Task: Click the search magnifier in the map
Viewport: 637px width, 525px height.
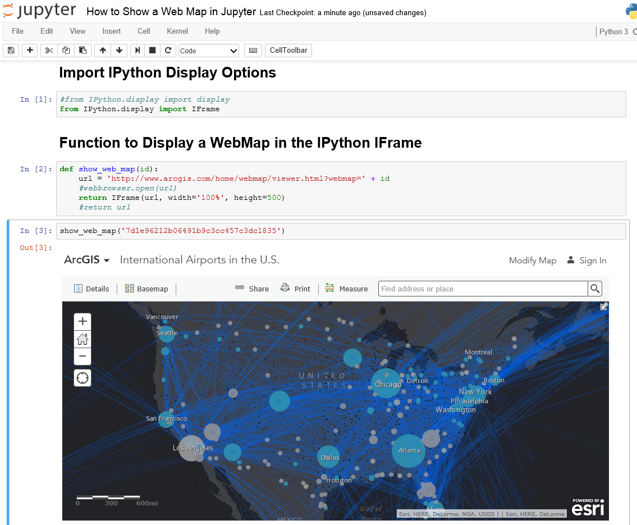Action: click(x=595, y=289)
